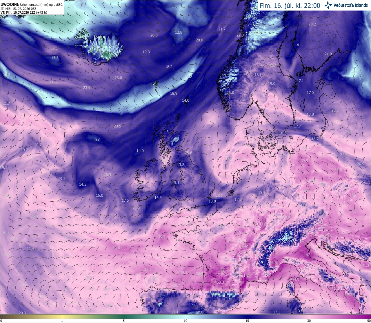This screenshot has width=371, height=323.
Task: Click the VT valid time line in the info box
Action: [x=24, y=12]
